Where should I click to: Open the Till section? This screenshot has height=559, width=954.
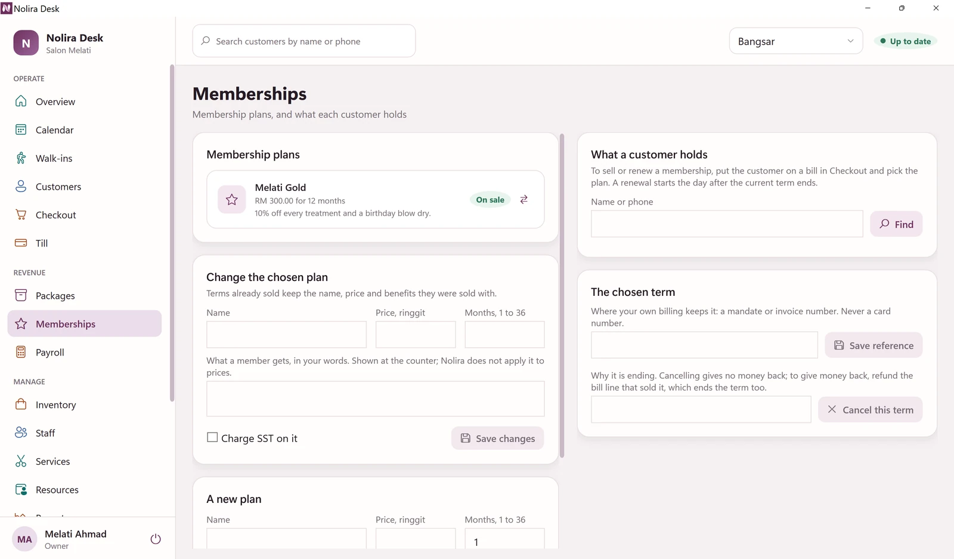84,243
